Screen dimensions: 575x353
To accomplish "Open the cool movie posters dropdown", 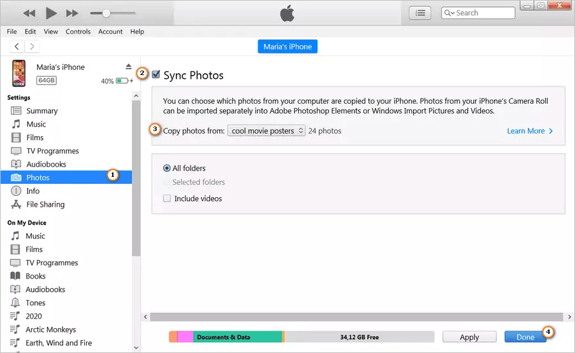I will tap(266, 130).
